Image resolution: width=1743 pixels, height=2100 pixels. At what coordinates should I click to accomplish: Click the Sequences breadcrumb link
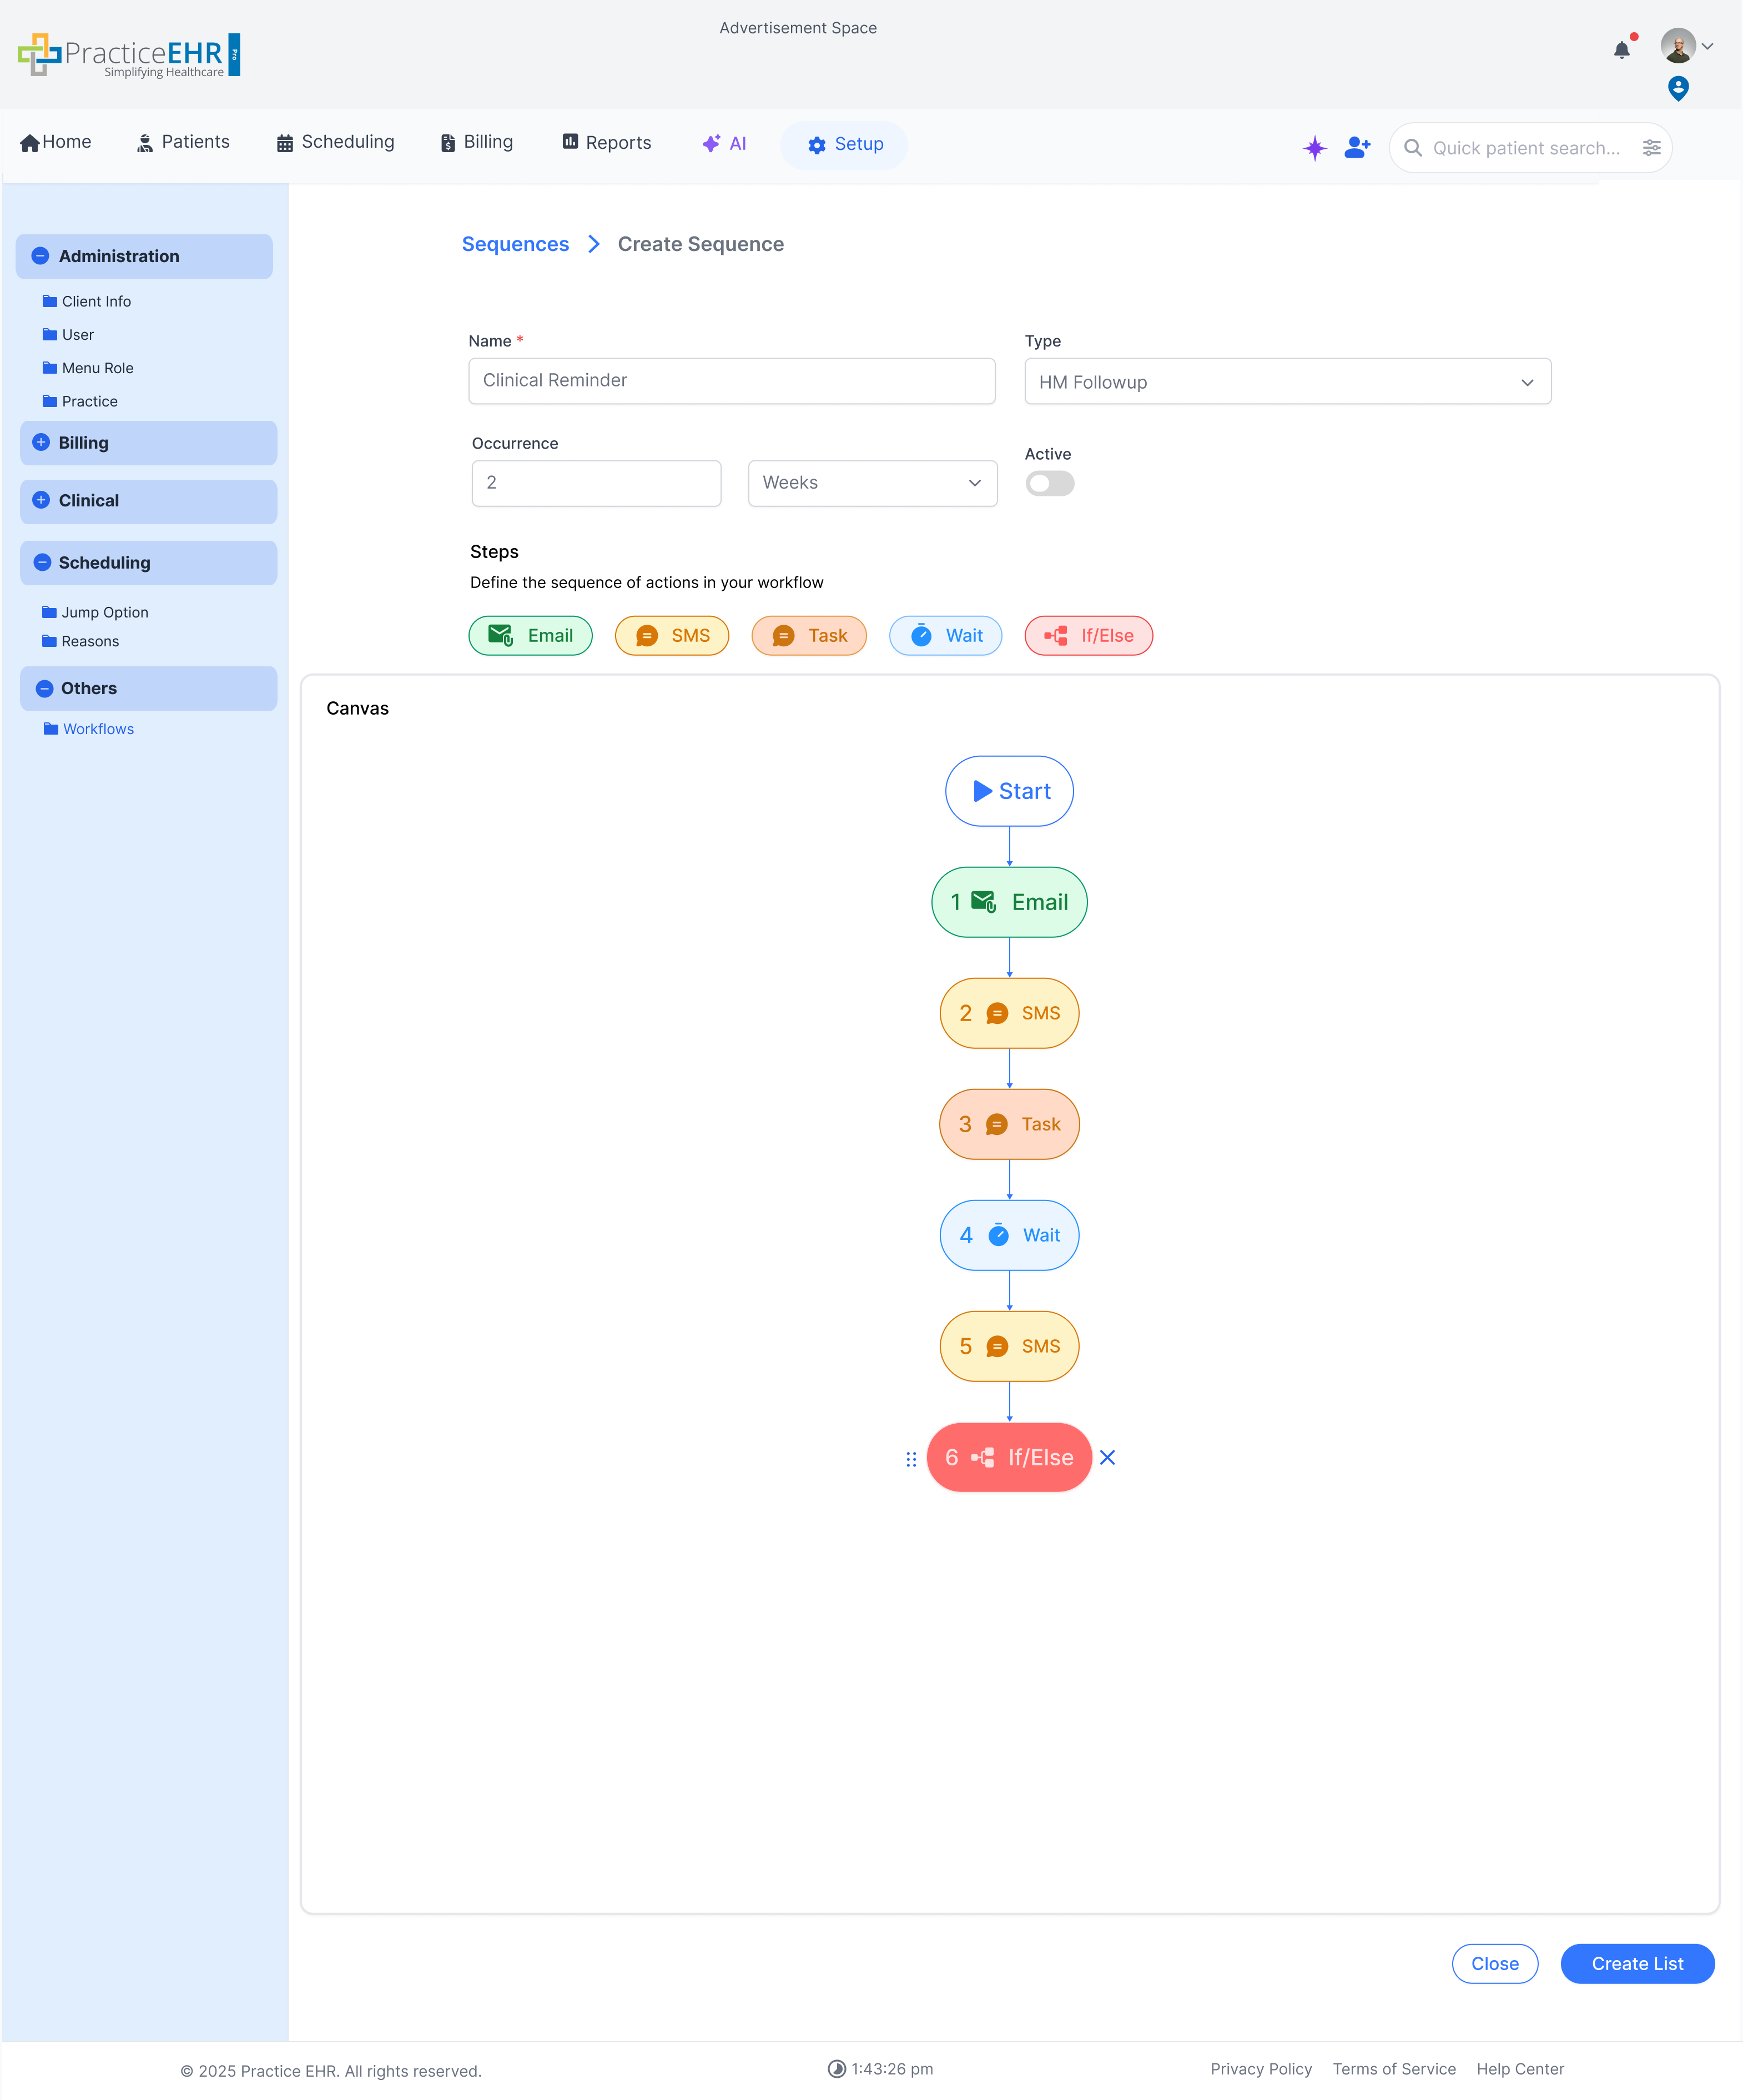pos(515,245)
